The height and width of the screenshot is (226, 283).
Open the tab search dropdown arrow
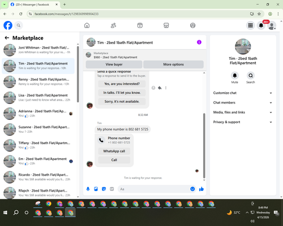[4, 5]
